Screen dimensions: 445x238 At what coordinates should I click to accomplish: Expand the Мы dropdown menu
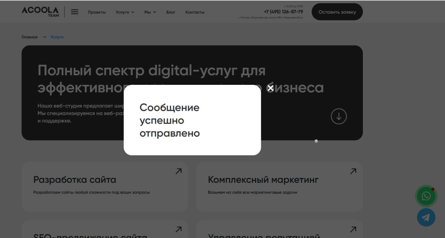tap(150, 12)
